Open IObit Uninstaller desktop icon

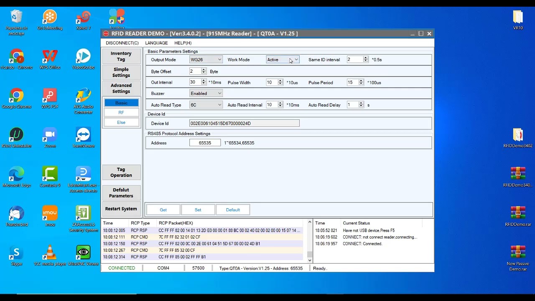17,138
